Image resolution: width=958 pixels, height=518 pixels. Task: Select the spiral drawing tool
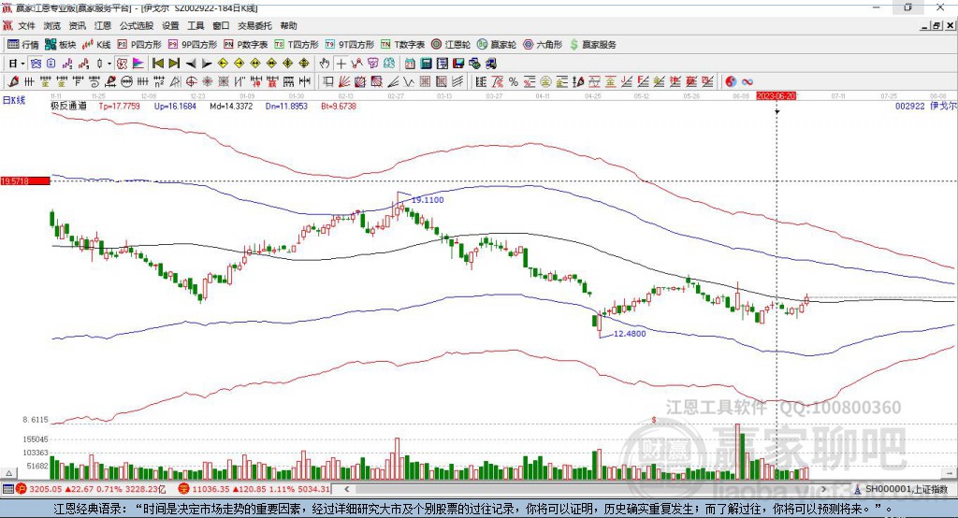94,82
